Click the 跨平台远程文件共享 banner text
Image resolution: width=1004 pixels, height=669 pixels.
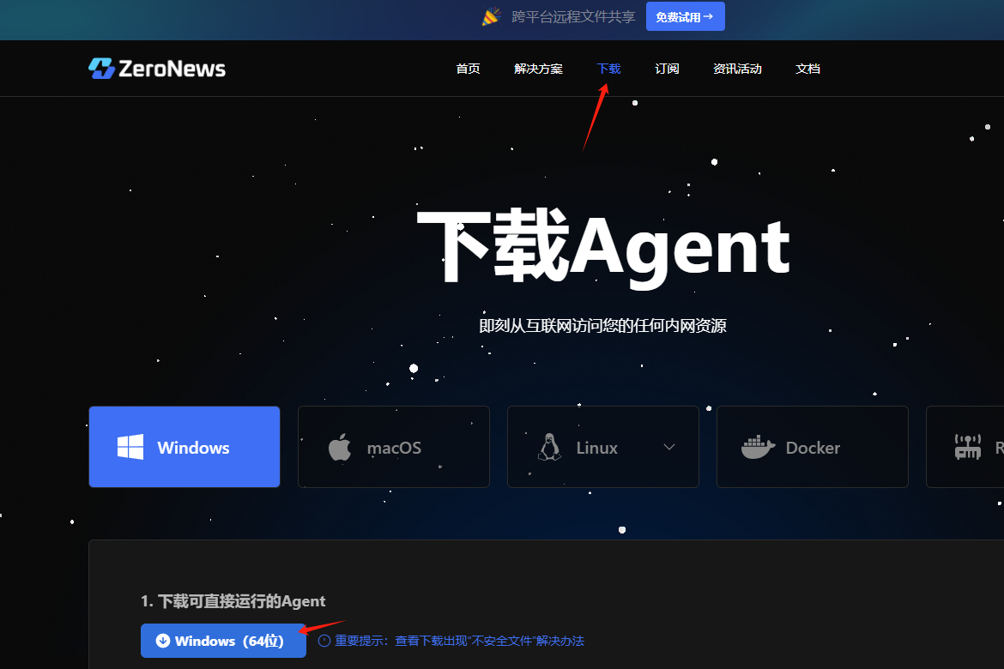tap(574, 16)
